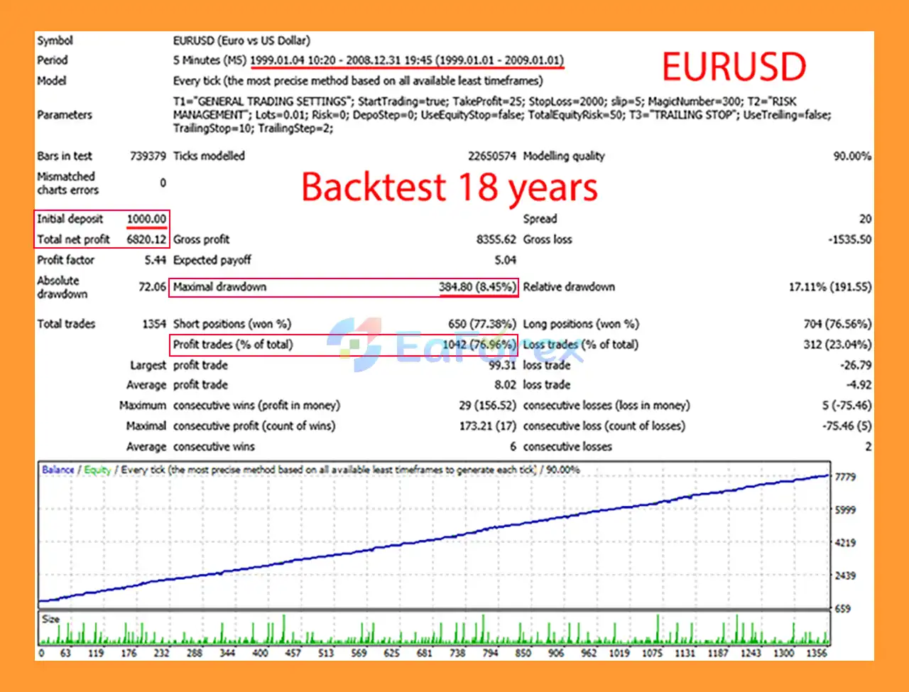Select the Total net profit value 6820.12
Image resolution: width=909 pixels, height=692 pixels.
[146, 239]
